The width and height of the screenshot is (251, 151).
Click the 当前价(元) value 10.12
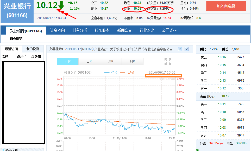[225, 96]
